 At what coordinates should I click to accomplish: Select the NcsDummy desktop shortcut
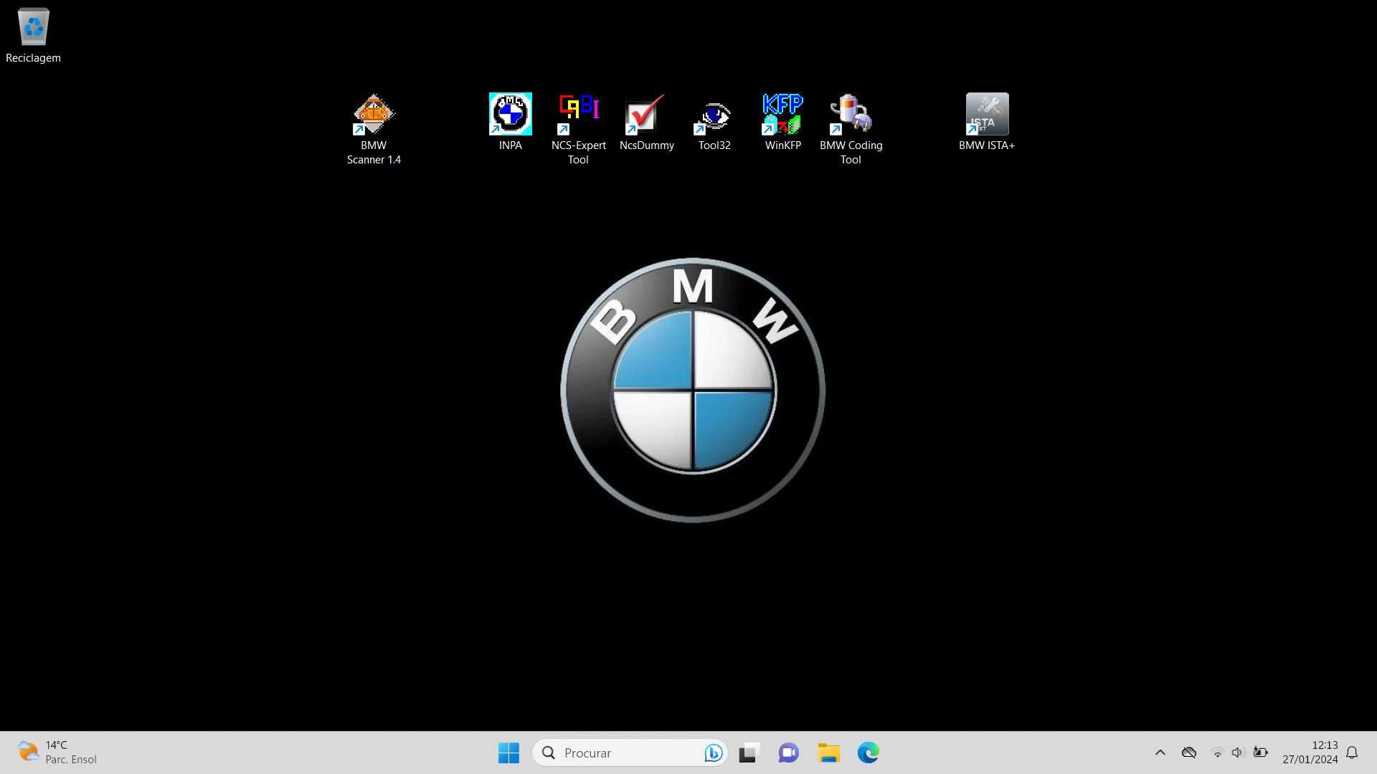(646, 122)
